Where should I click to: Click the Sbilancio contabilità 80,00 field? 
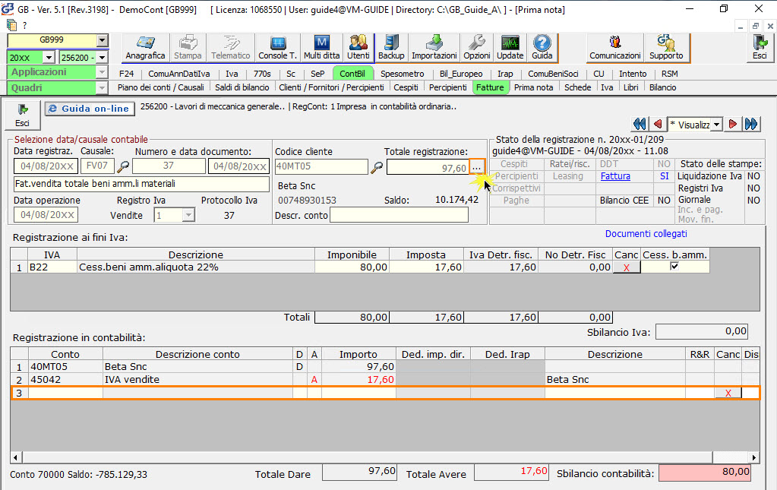(x=704, y=473)
